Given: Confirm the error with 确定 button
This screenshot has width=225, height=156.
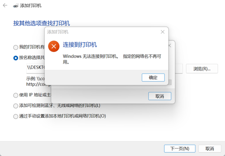Looking at the screenshot, I should [x=153, y=78].
